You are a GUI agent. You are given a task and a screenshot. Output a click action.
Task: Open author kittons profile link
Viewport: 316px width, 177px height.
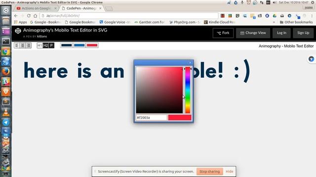[42, 36]
